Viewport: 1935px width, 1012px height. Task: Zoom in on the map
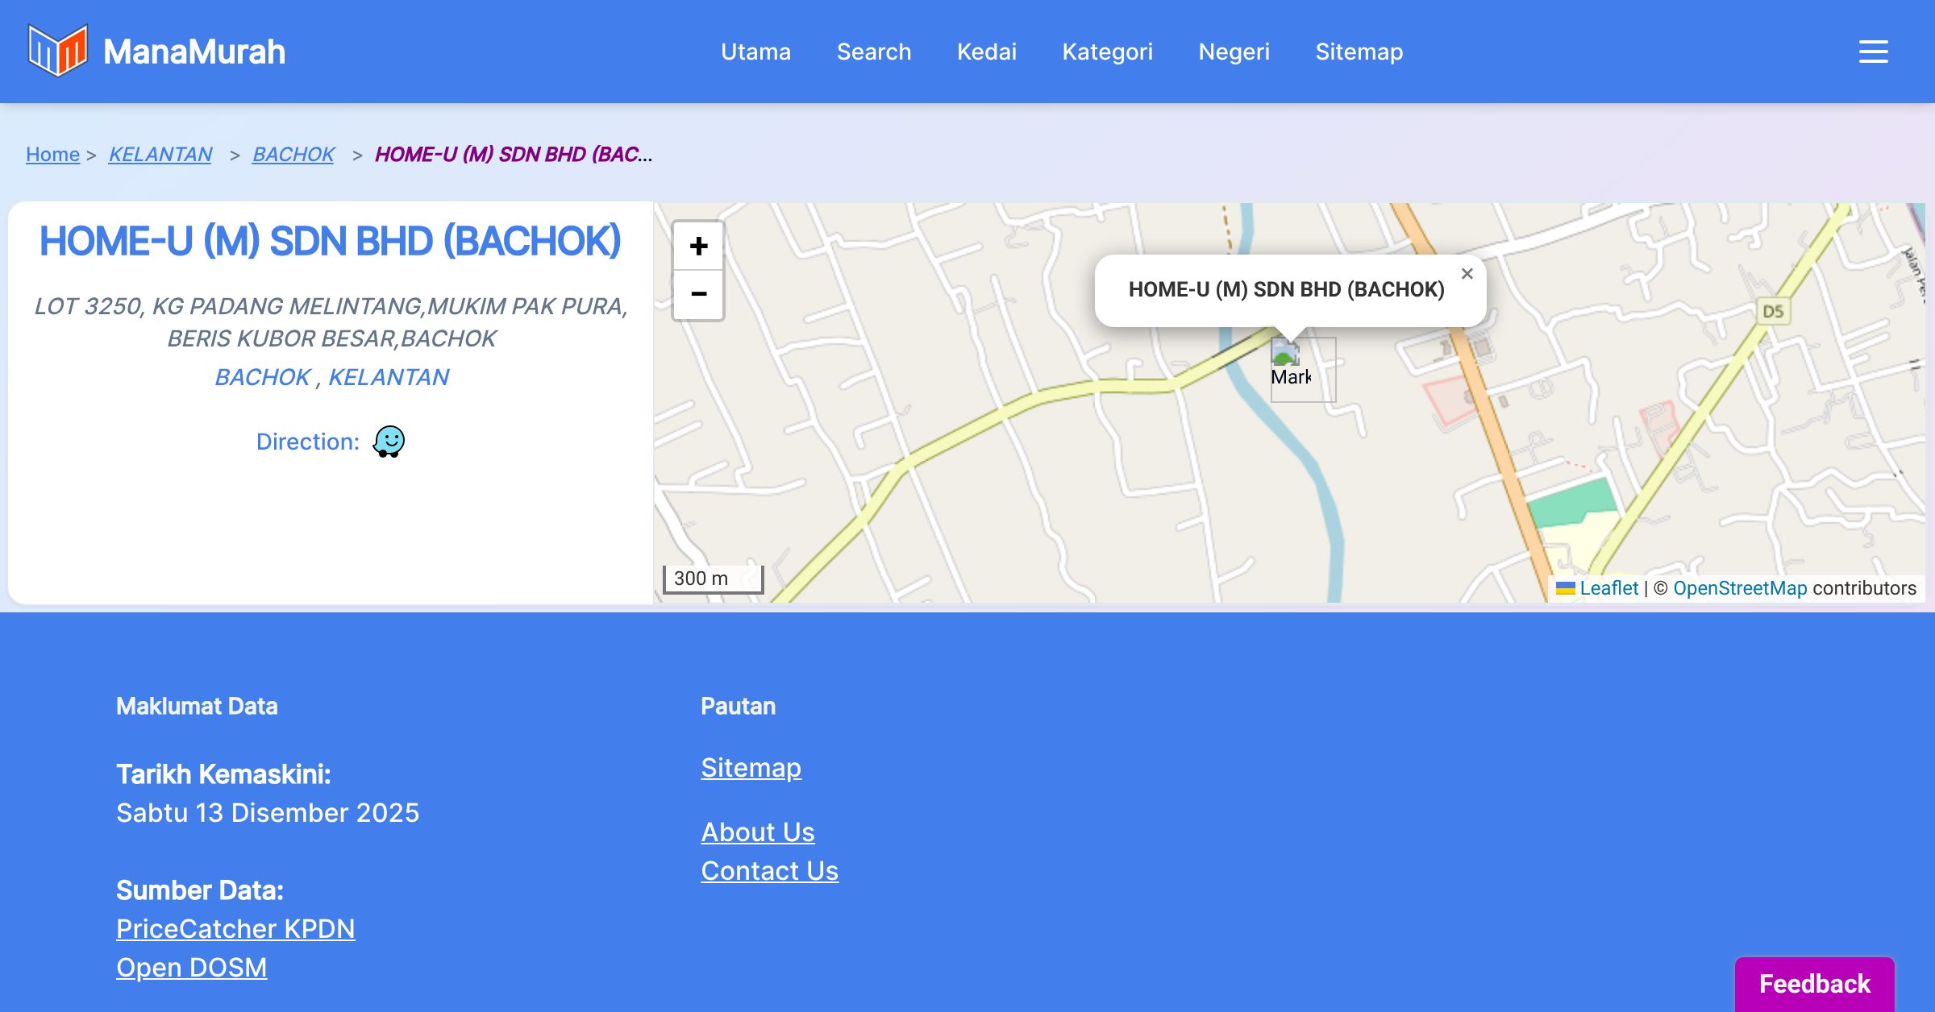(x=698, y=246)
